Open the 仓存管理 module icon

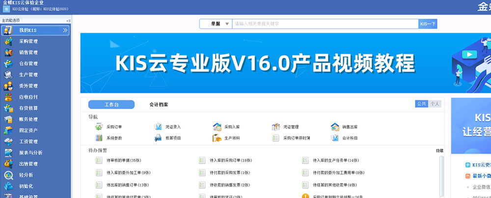(x=8, y=64)
